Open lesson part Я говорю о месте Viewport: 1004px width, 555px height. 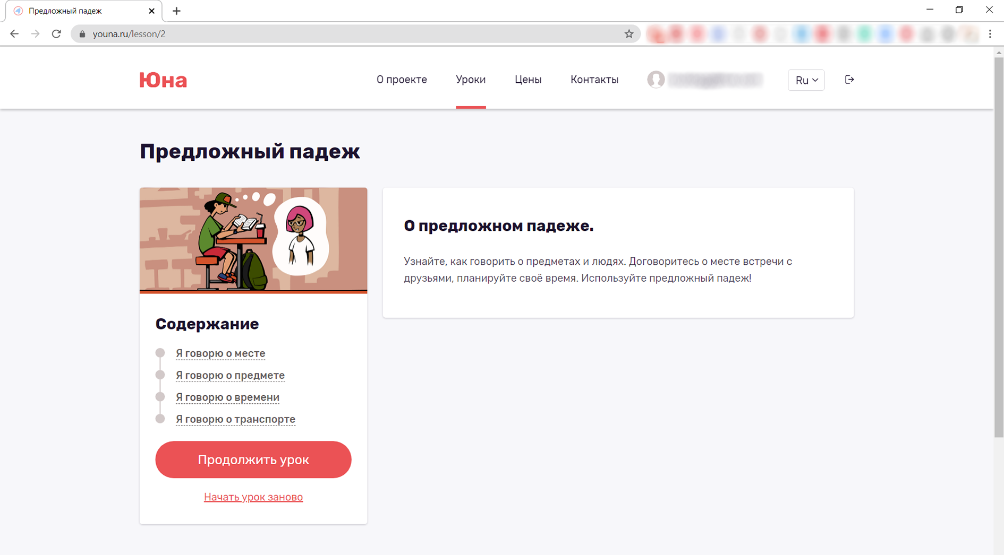click(220, 353)
